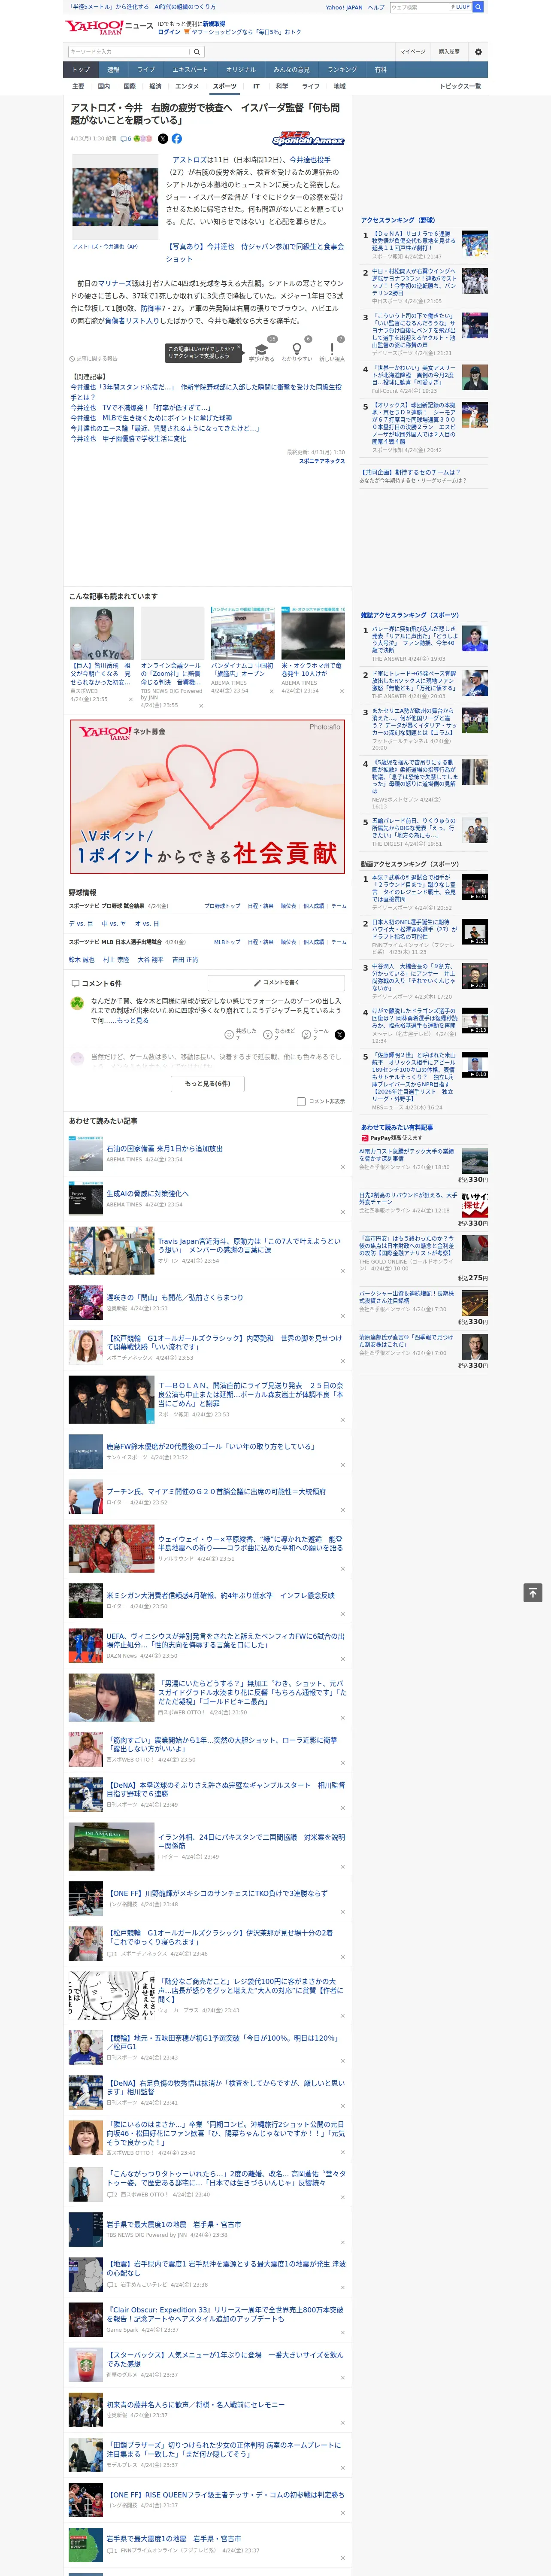This screenshot has width=551, height=2576.
Task: Click the ログイン link
Action: tap(169, 32)
